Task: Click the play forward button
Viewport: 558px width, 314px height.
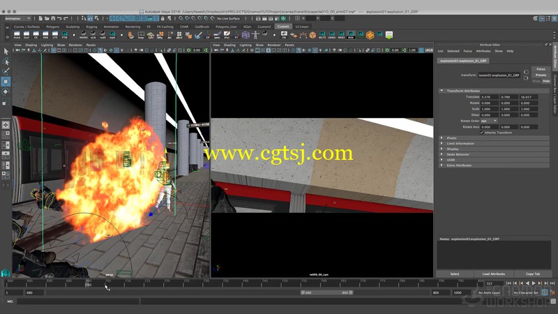Action: 534,283
